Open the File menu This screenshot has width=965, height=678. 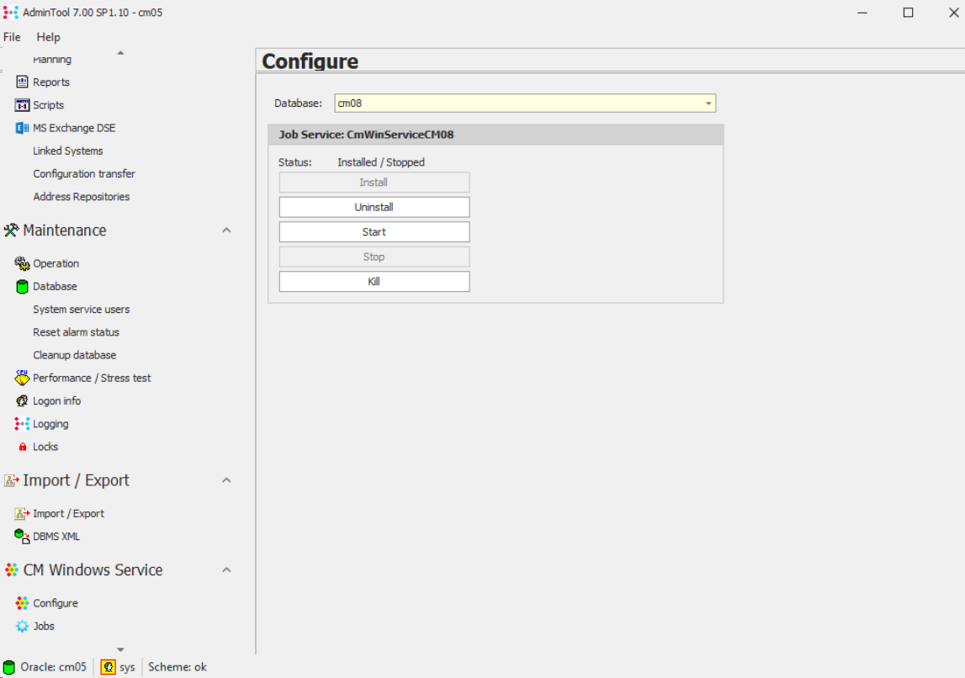pyautogui.click(x=12, y=37)
